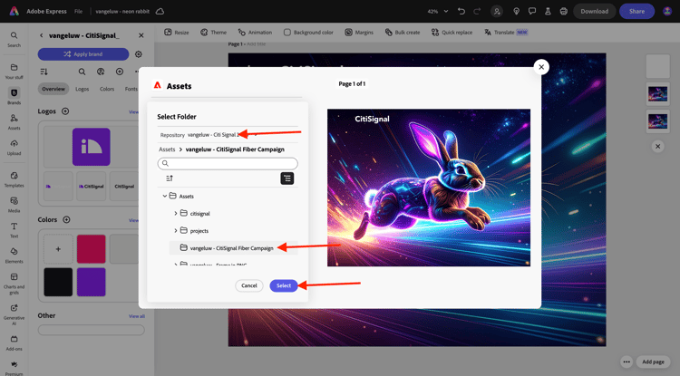Select the purple color swatch
This screenshot has height=376, width=680.
91,282
